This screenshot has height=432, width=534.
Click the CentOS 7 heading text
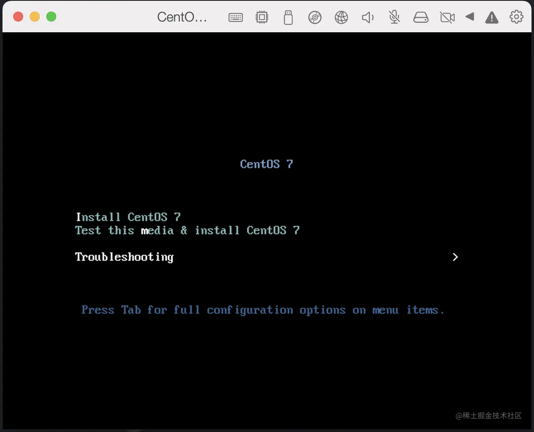pyautogui.click(x=267, y=164)
